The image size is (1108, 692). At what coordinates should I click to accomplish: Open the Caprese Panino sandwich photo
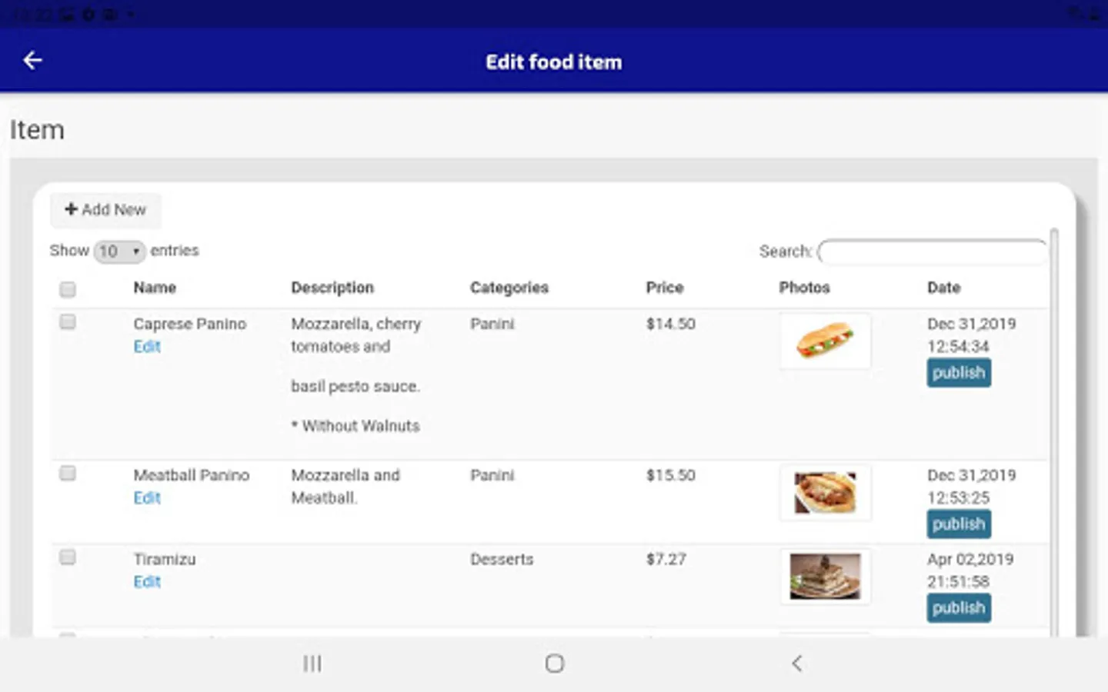pos(825,341)
